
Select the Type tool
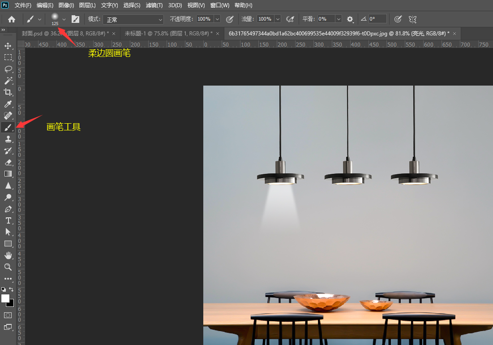(8, 220)
